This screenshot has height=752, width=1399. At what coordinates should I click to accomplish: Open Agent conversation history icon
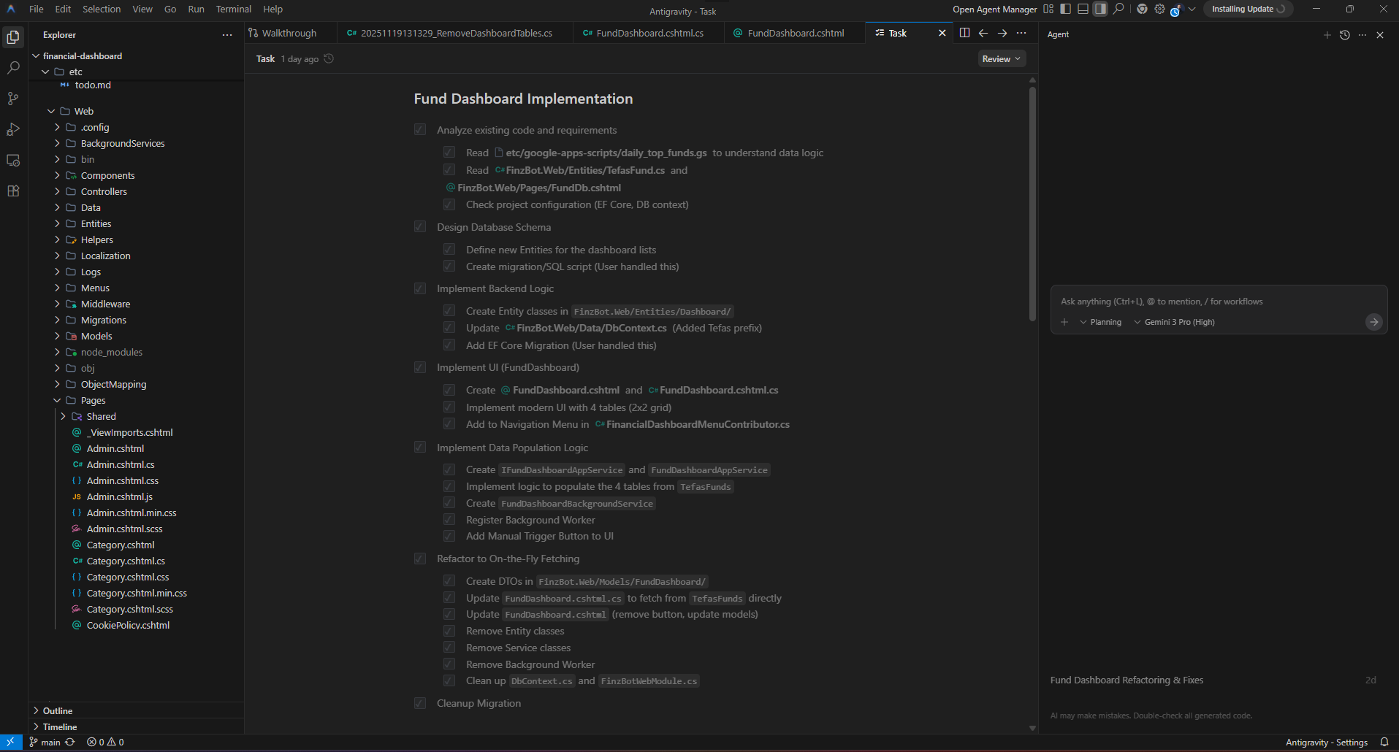1344,34
